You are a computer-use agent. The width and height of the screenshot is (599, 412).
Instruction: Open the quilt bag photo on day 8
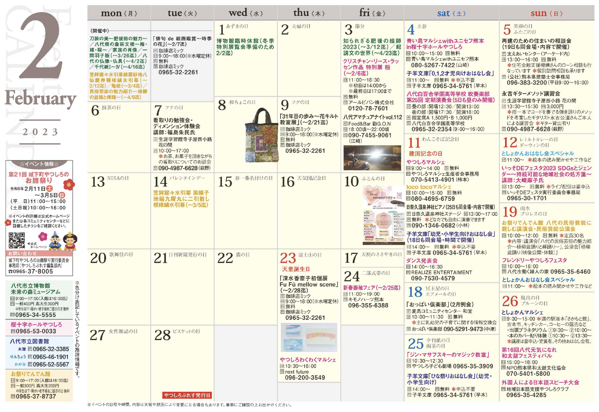pos(261,135)
